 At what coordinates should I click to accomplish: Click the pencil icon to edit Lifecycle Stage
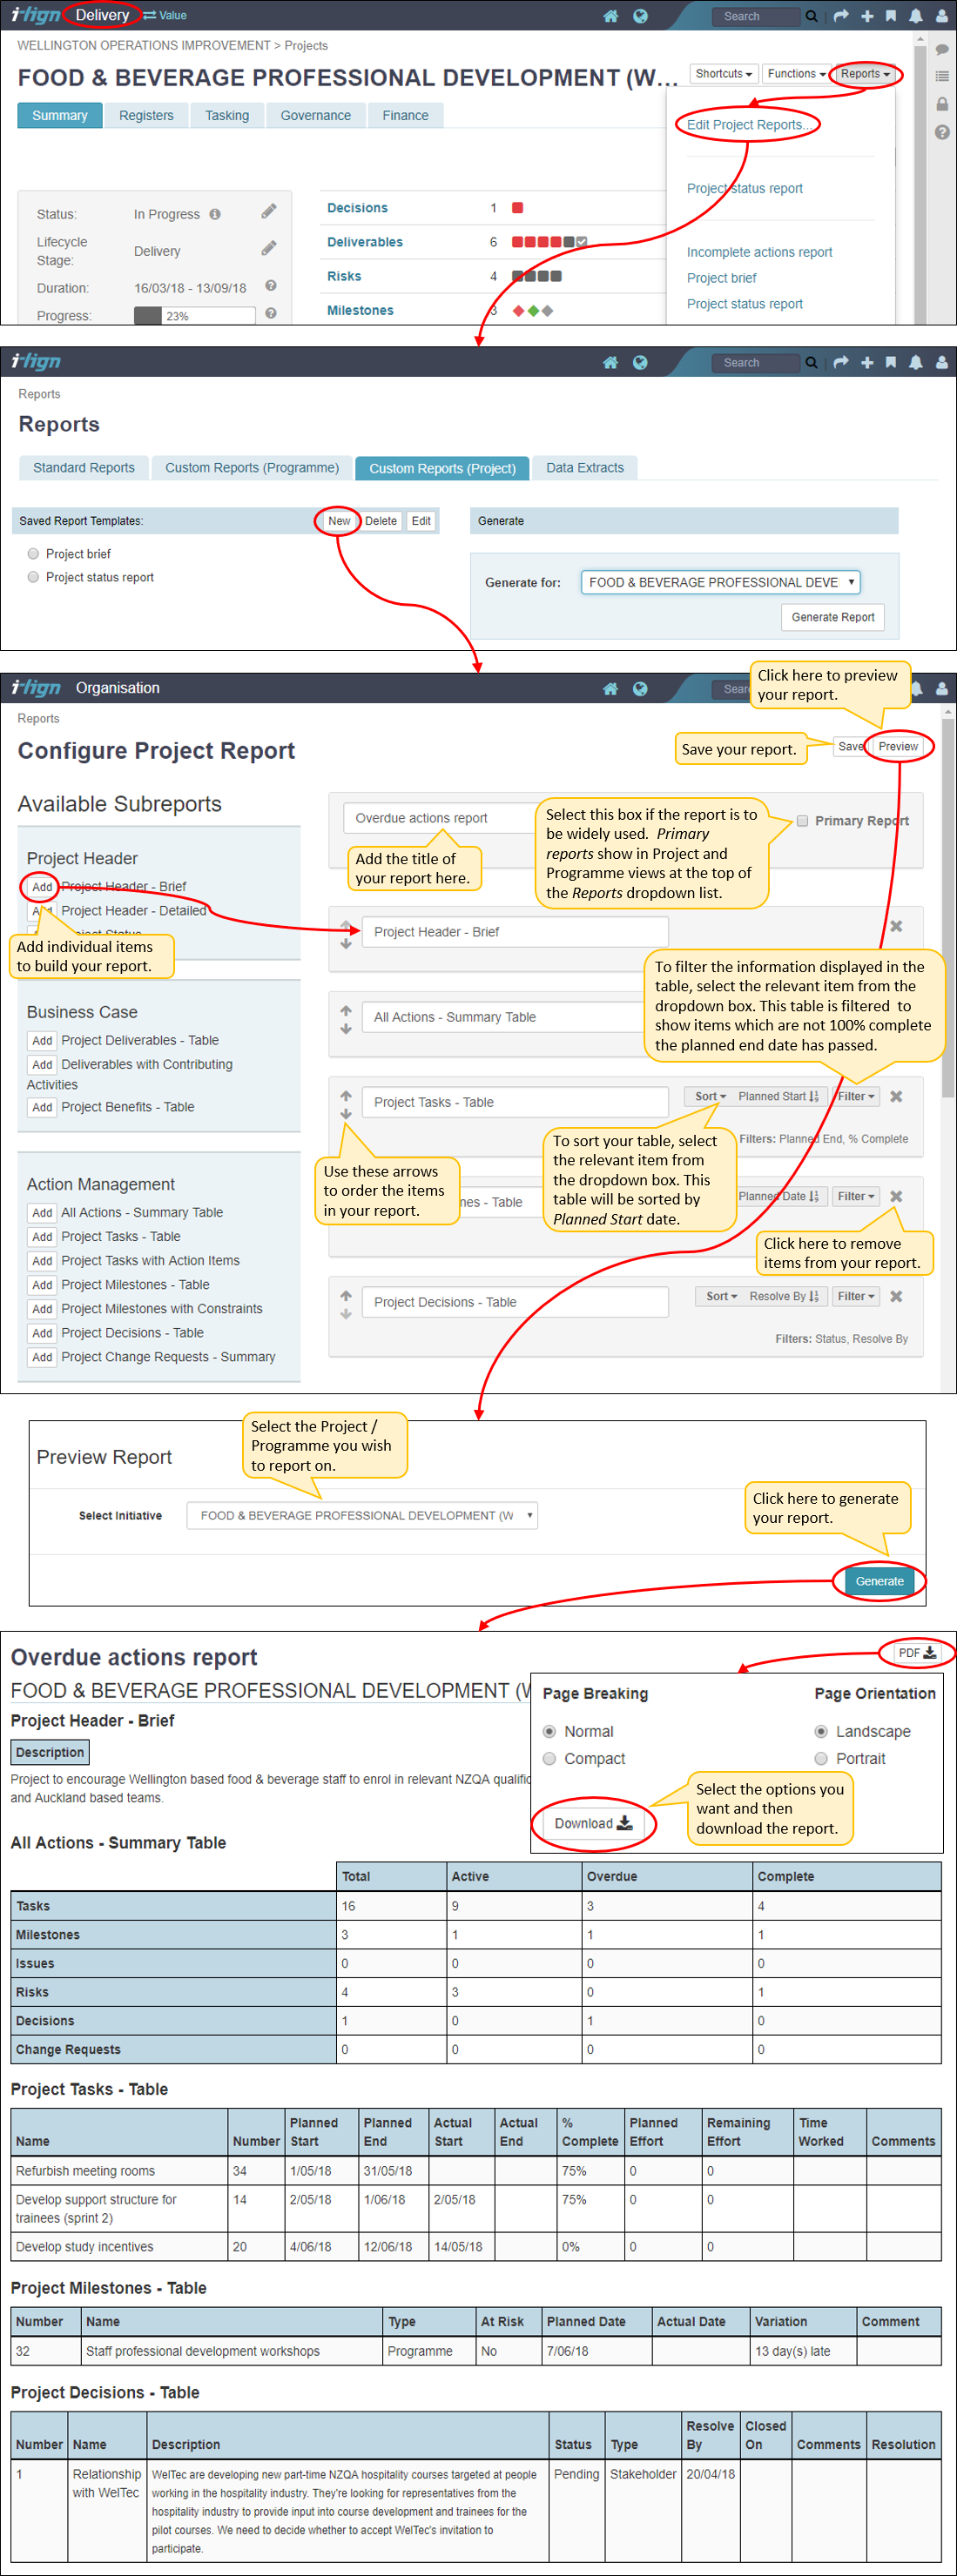(268, 248)
